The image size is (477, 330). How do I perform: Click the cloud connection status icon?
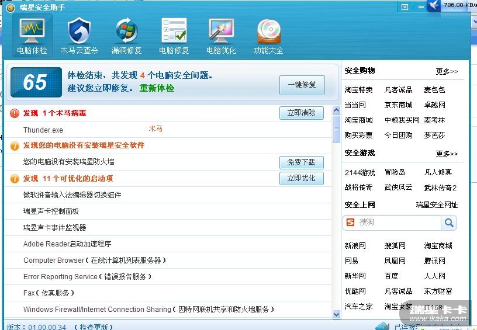pos(383,327)
